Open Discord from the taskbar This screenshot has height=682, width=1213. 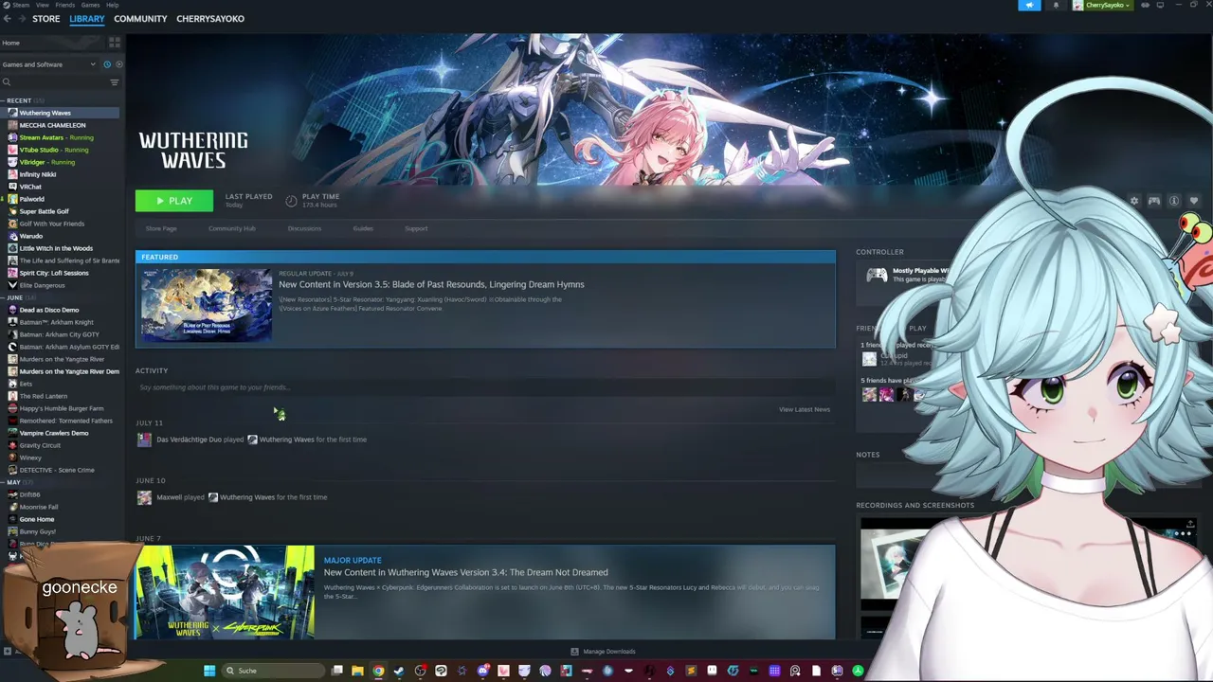[482, 671]
